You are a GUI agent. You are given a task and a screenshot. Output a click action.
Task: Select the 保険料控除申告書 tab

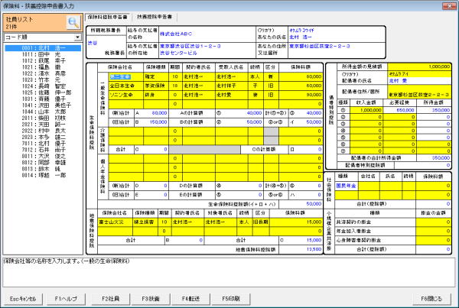[x=107, y=17]
